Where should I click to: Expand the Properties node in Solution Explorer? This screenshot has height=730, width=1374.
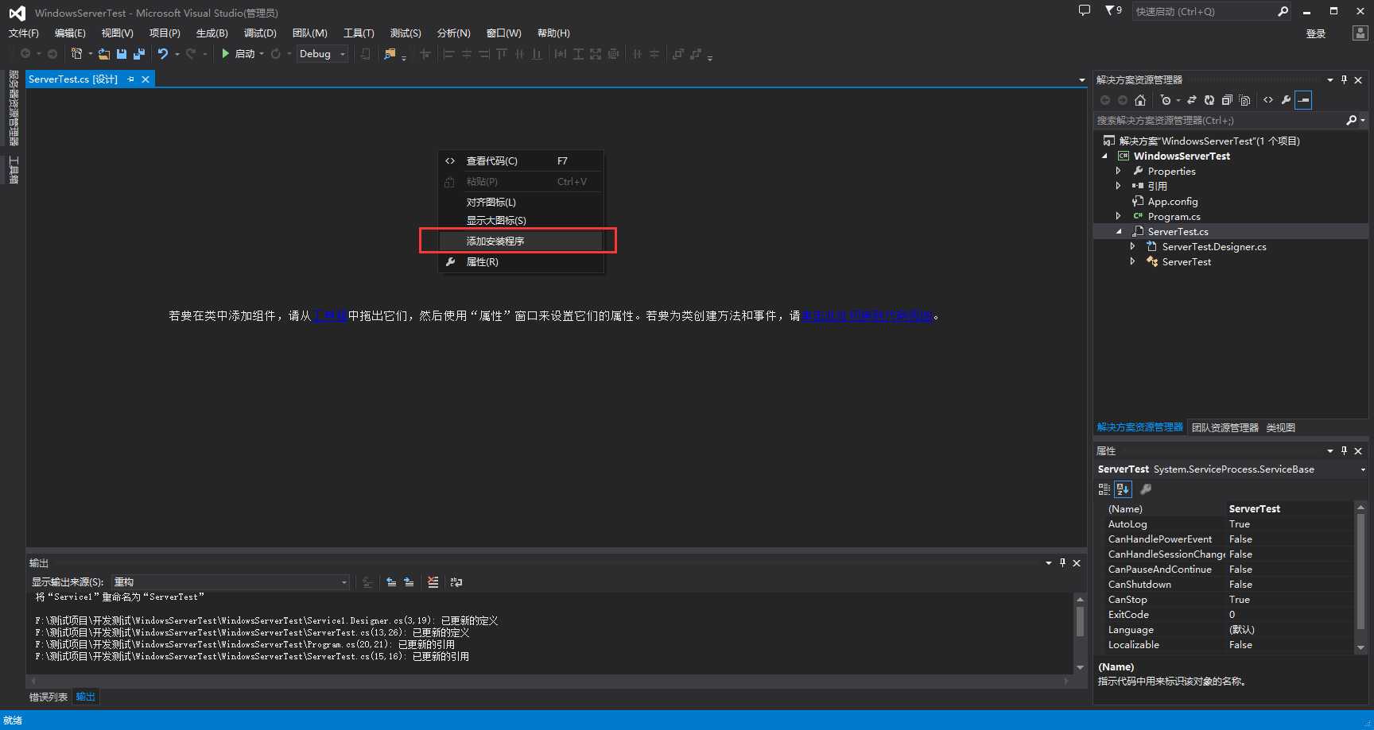(1118, 171)
